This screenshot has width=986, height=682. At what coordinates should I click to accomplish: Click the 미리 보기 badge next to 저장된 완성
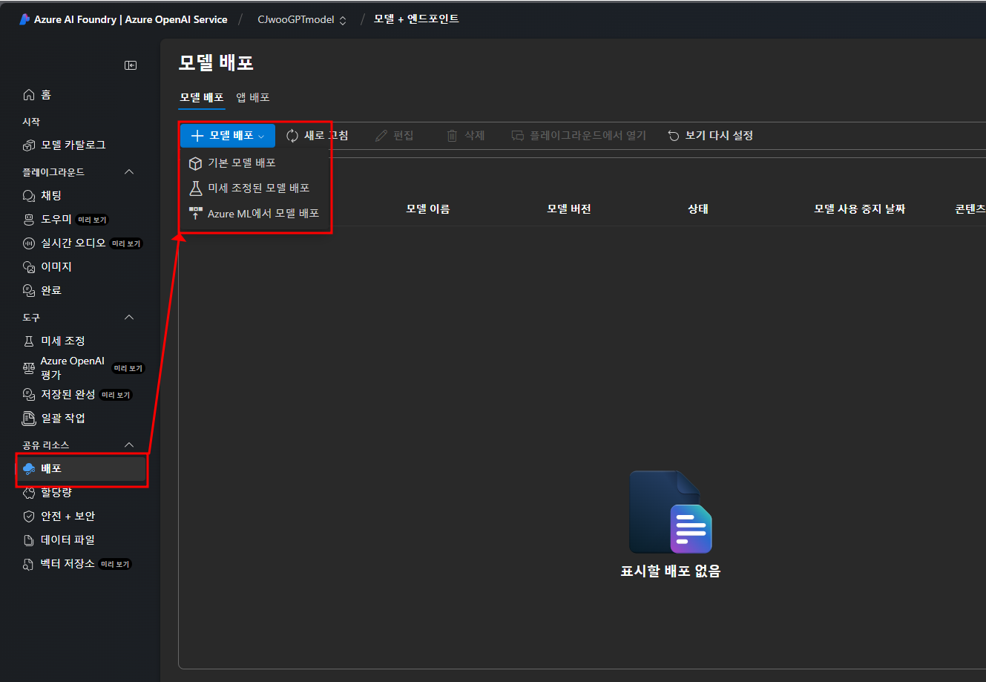[116, 395]
